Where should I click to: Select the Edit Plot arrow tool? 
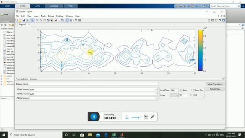click(32, 20)
